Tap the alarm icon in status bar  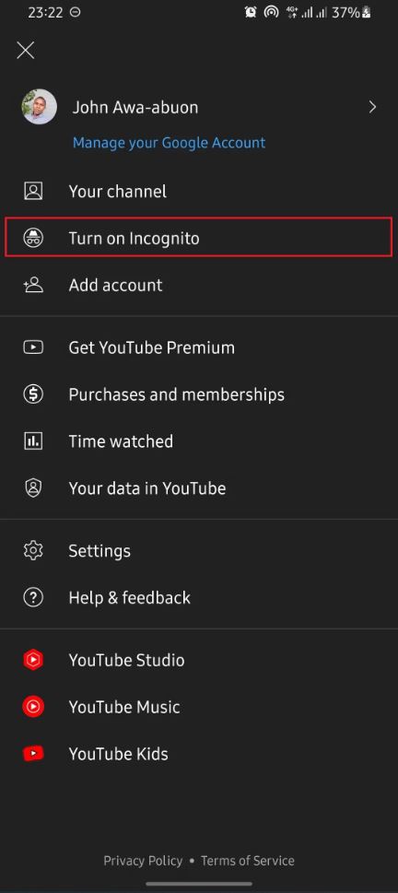pos(251,13)
